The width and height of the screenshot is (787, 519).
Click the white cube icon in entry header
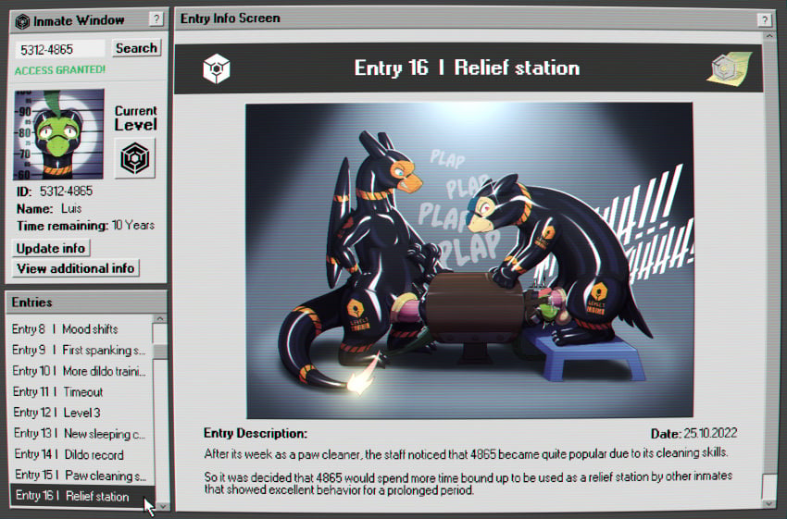(x=217, y=68)
